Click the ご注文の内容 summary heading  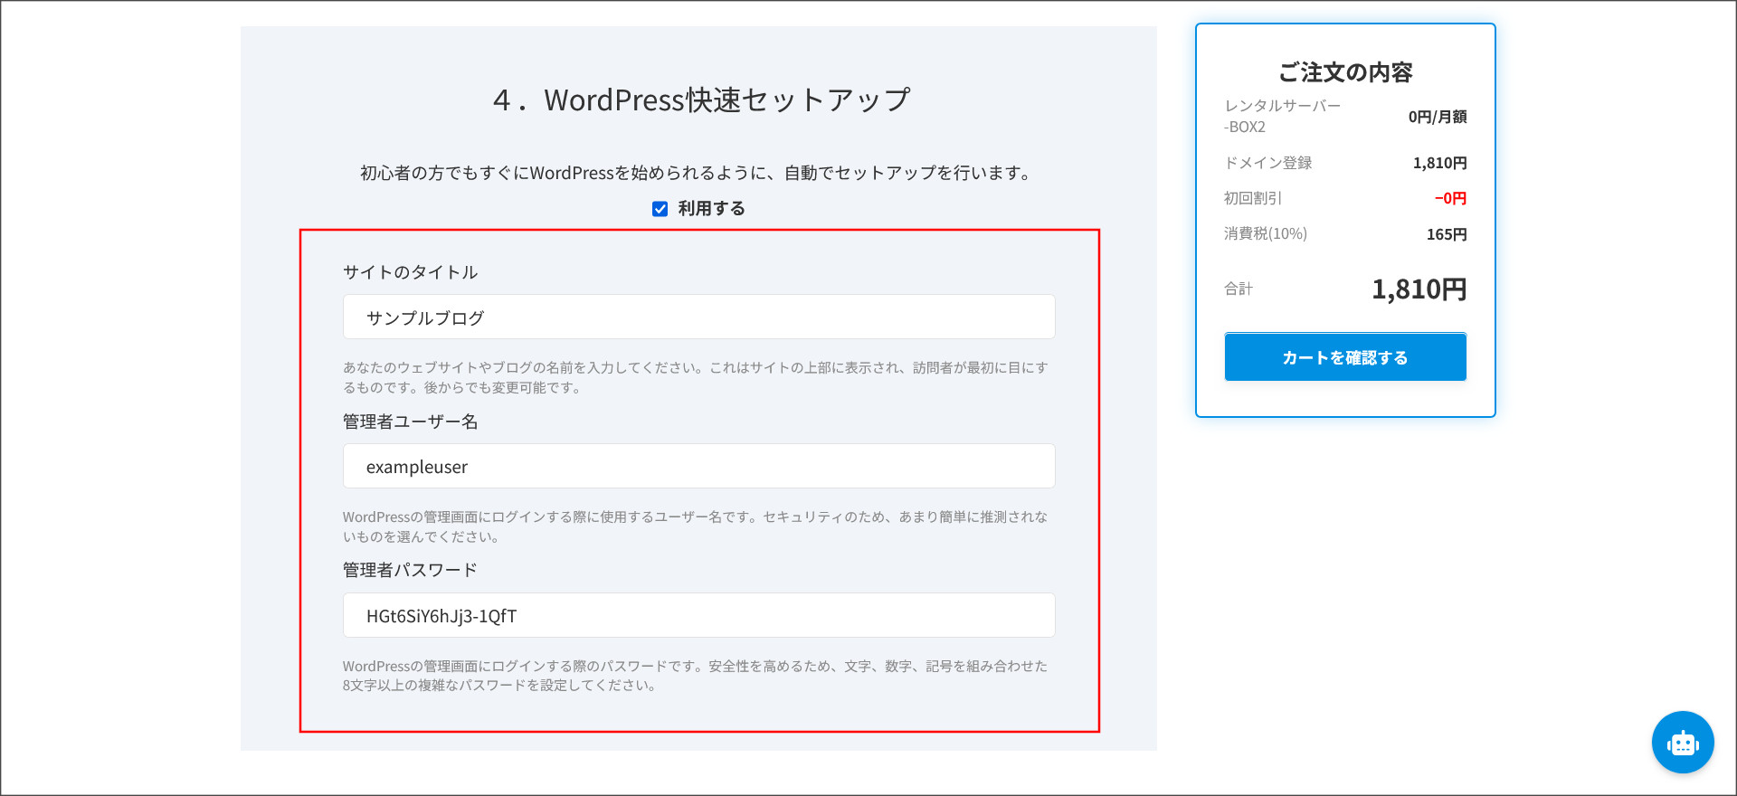(x=1344, y=72)
